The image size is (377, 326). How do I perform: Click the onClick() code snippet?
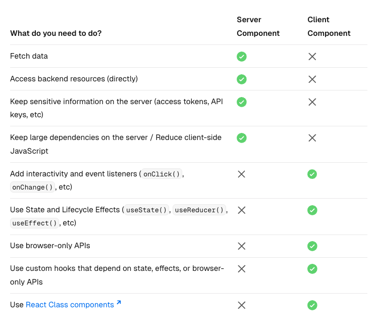point(161,174)
